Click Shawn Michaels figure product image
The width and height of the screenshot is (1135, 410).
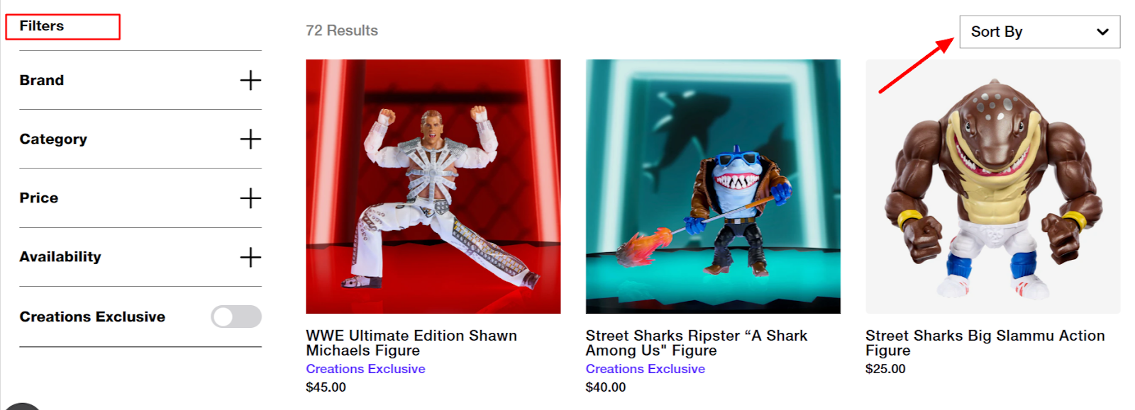[433, 186]
